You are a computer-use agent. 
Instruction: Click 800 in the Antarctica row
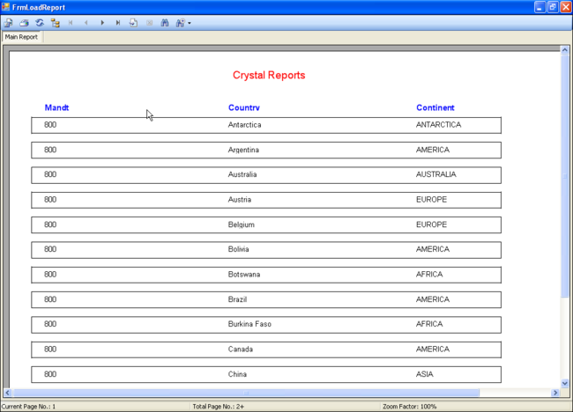click(x=50, y=125)
